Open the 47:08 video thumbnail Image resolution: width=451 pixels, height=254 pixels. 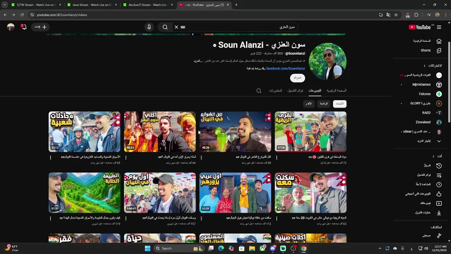click(310, 132)
